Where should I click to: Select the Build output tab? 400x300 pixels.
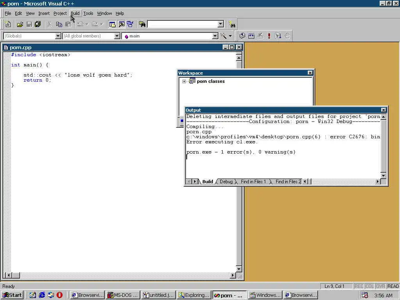click(x=207, y=182)
